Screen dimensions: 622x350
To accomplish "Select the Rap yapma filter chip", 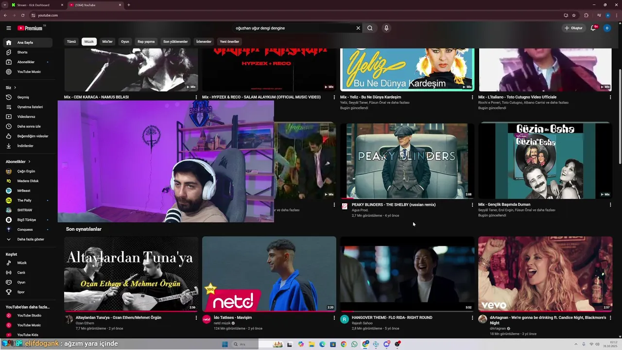I will click(146, 42).
